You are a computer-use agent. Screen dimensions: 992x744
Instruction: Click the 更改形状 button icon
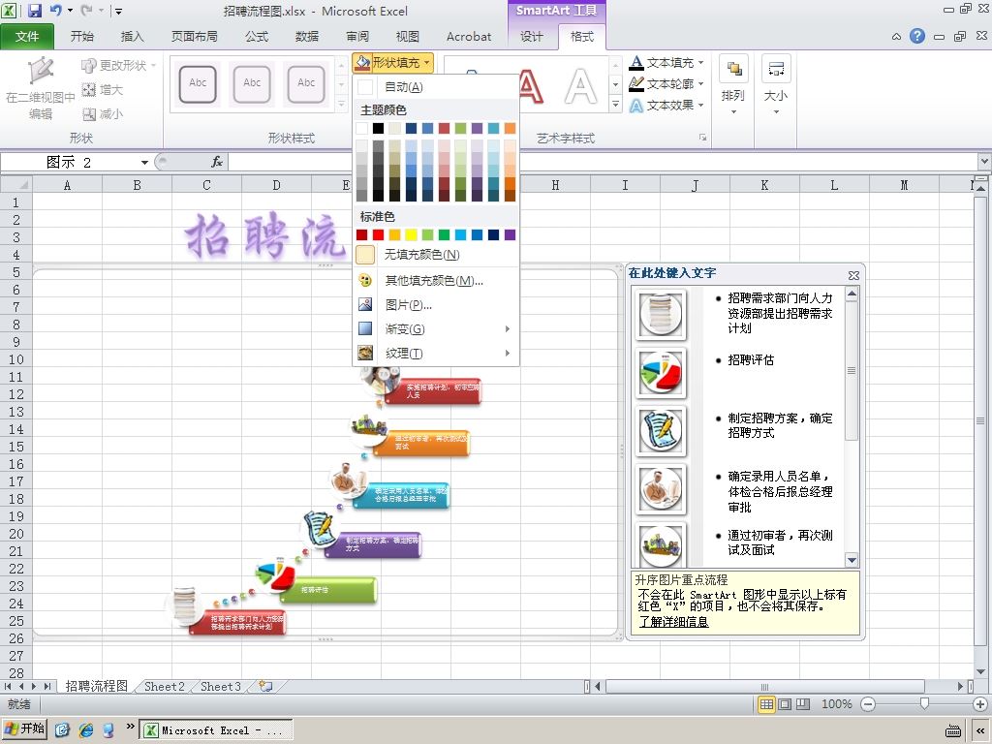coord(88,65)
